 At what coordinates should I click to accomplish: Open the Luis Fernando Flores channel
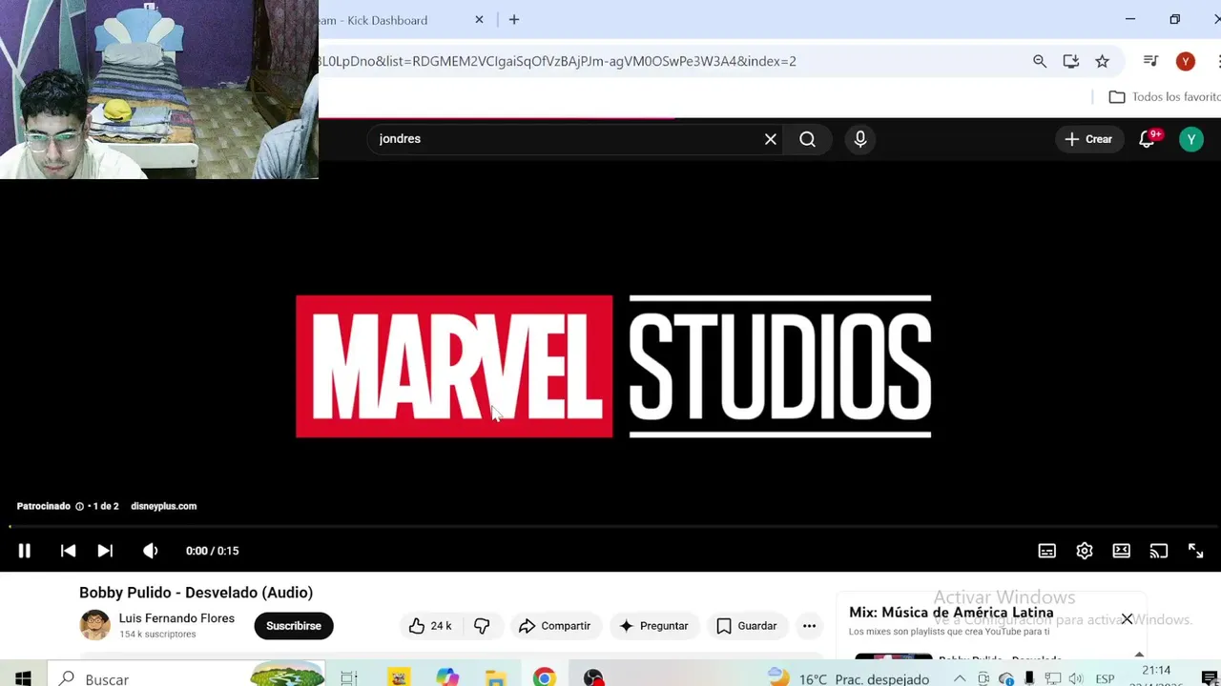click(x=176, y=618)
